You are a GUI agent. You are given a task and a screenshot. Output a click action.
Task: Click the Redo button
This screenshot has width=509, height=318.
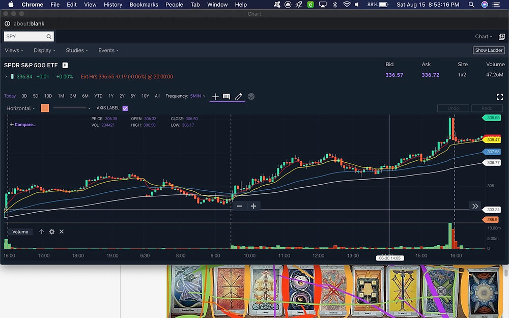coord(487,108)
